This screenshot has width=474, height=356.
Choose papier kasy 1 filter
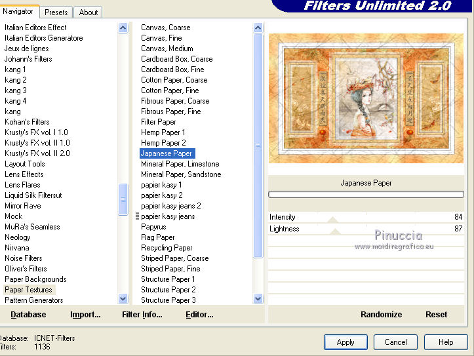point(161,185)
